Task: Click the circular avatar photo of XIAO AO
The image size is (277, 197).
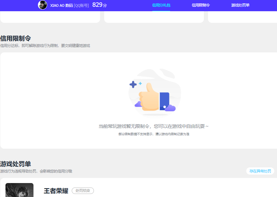Action: tap(42, 5)
